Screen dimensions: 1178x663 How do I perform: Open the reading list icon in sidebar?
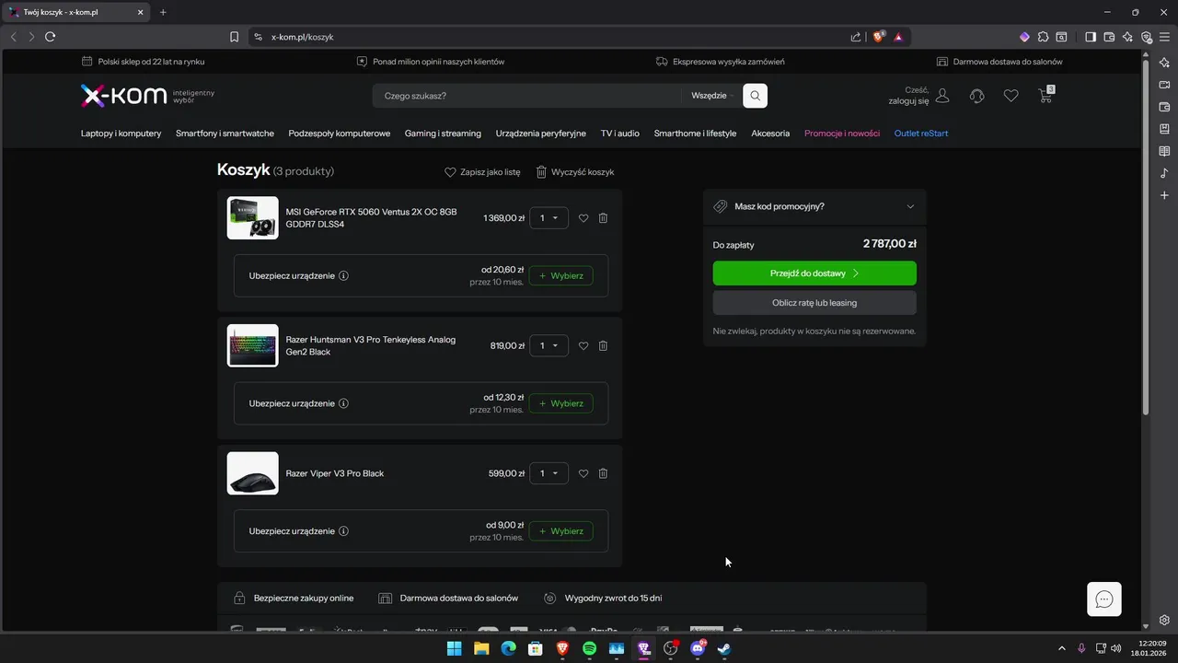point(1164,151)
